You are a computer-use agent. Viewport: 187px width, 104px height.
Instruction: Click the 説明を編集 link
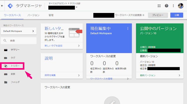(x=50, y=75)
